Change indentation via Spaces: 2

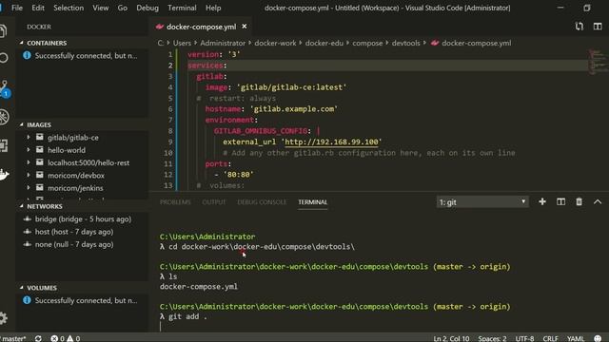click(492, 338)
